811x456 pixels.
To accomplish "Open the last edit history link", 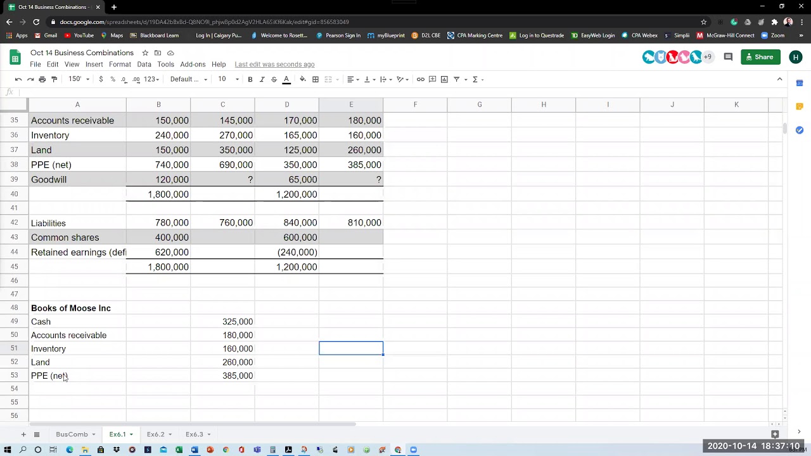I will pyautogui.click(x=274, y=65).
